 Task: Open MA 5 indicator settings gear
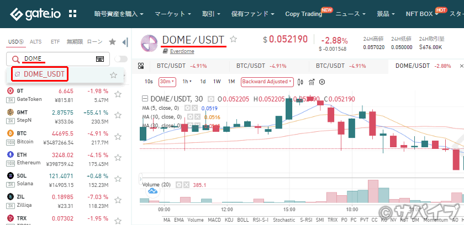point(187,108)
